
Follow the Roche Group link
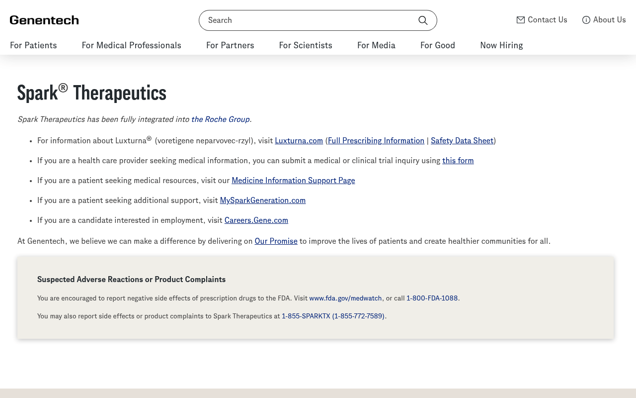click(221, 119)
